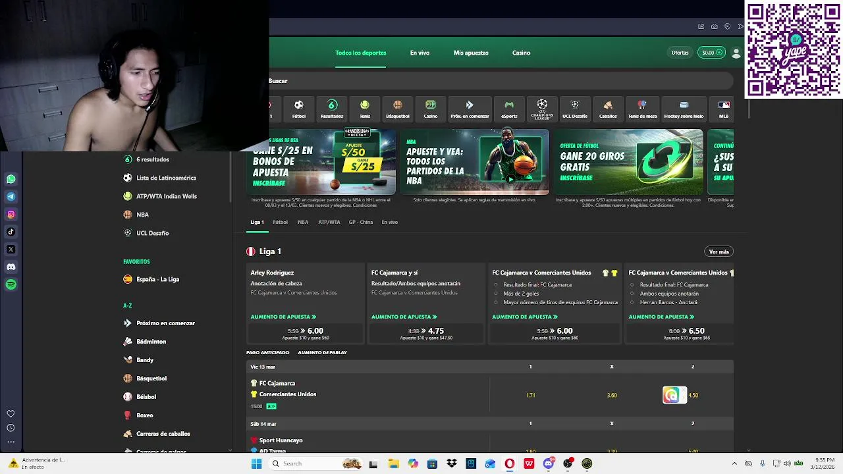Open Instagram in the browser sidebar

click(x=11, y=214)
